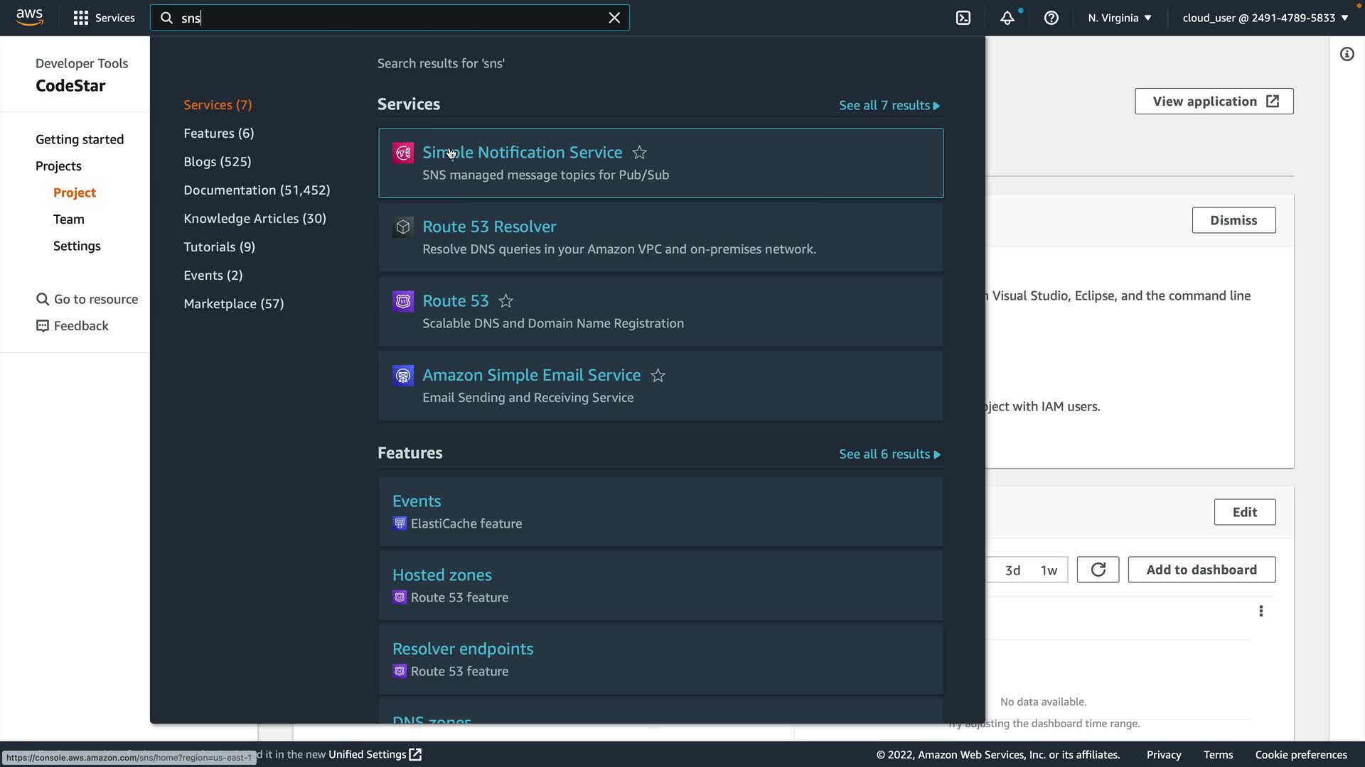Open the Simple Notification Service result
The width and height of the screenshot is (1365, 767).
[522, 153]
